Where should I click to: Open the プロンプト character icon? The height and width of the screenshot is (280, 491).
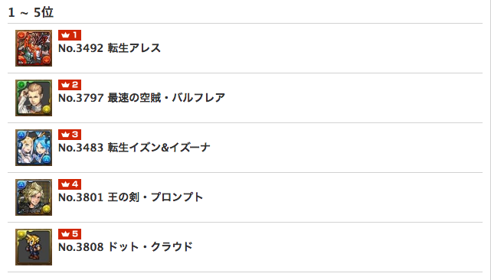(34, 197)
